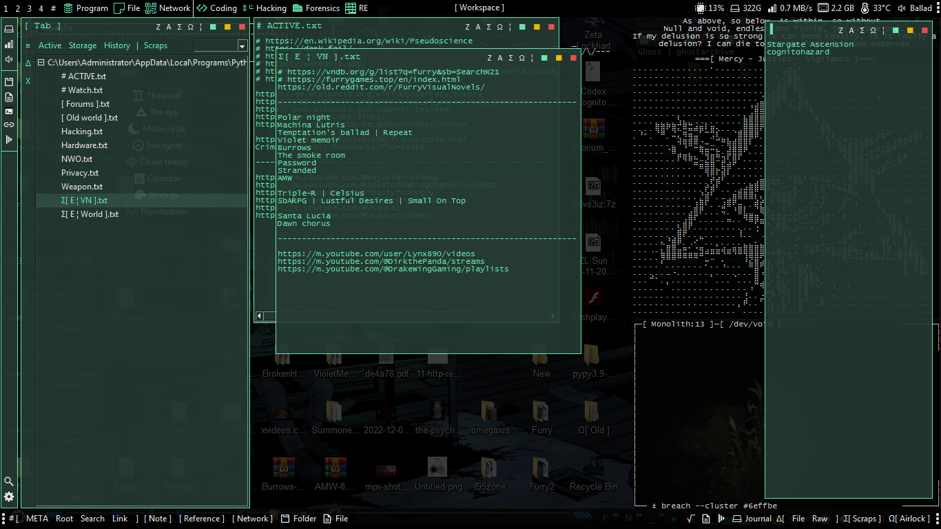Click the yellow square on Σ[ E ¦ VN ].txt window
This screenshot has width=941, height=529.
click(559, 58)
